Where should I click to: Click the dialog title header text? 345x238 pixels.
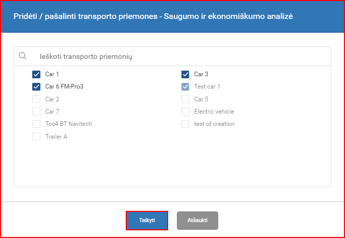coord(153,16)
